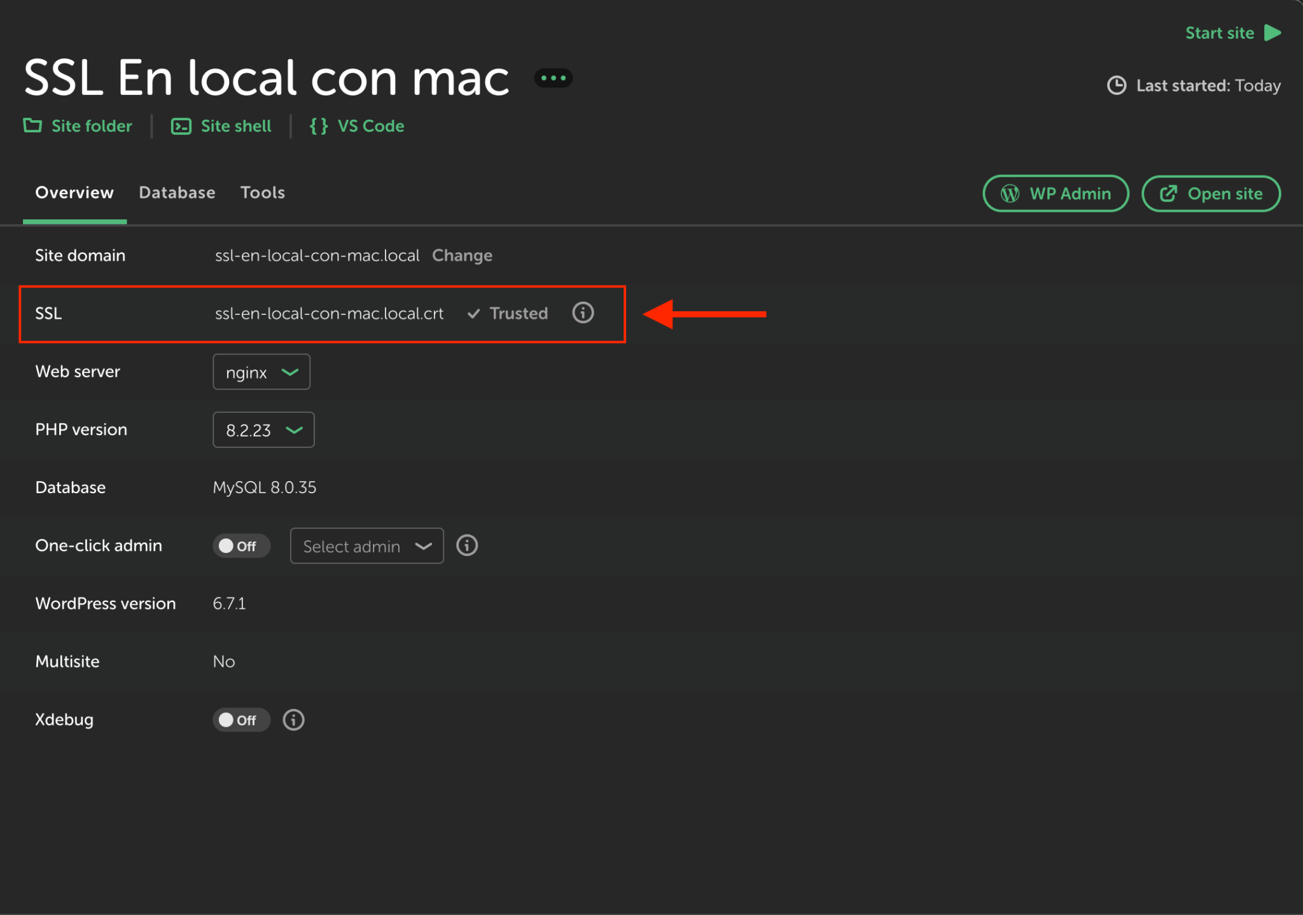Open the three-dot site options menu

click(552, 77)
